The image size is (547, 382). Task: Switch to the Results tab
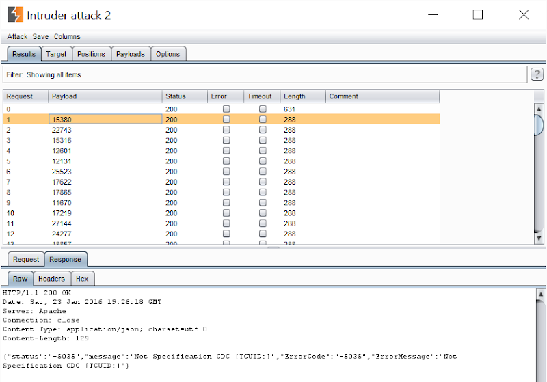click(24, 54)
